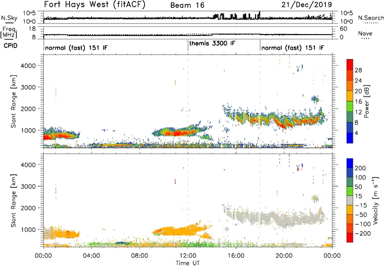
Task: Select the Beam 16 label
Action: pos(187,5)
